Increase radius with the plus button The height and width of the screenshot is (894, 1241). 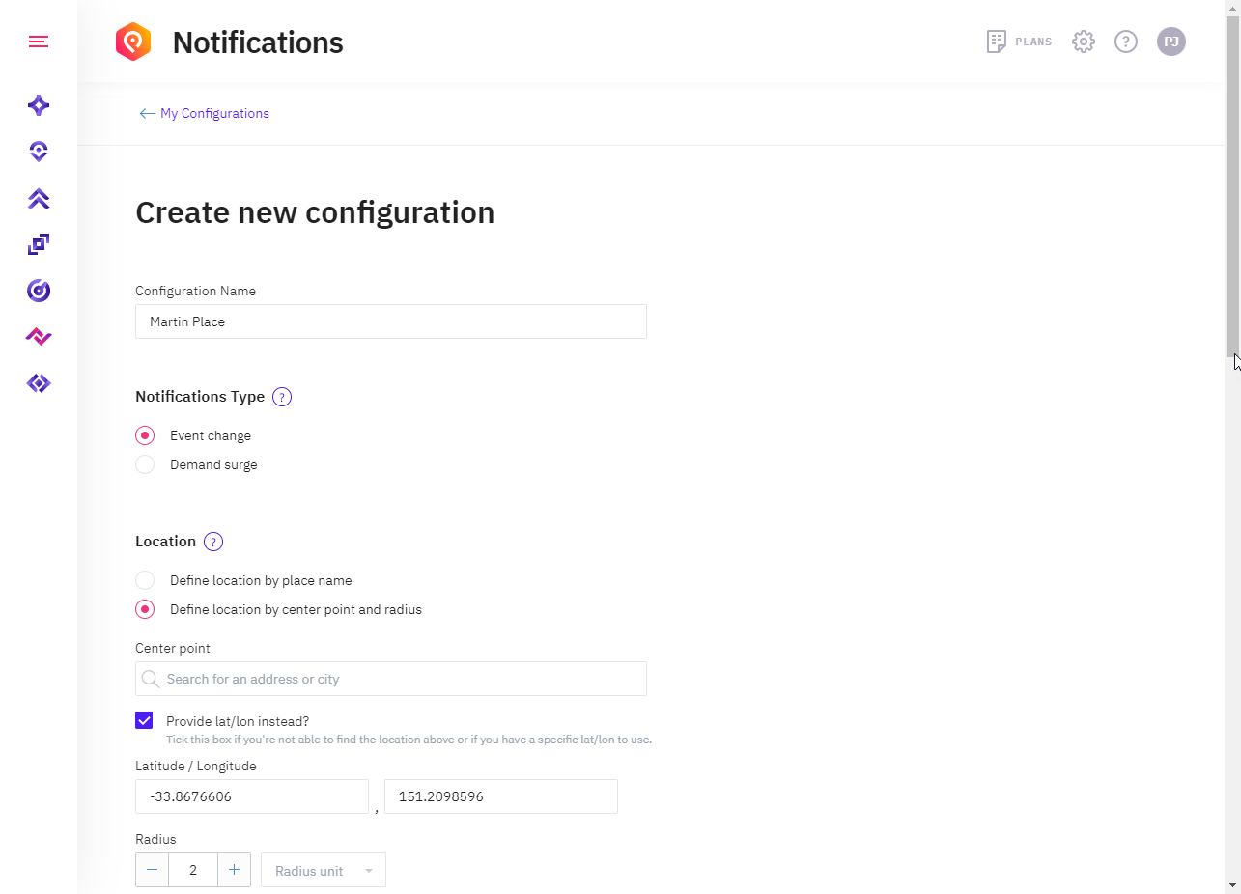234,870
